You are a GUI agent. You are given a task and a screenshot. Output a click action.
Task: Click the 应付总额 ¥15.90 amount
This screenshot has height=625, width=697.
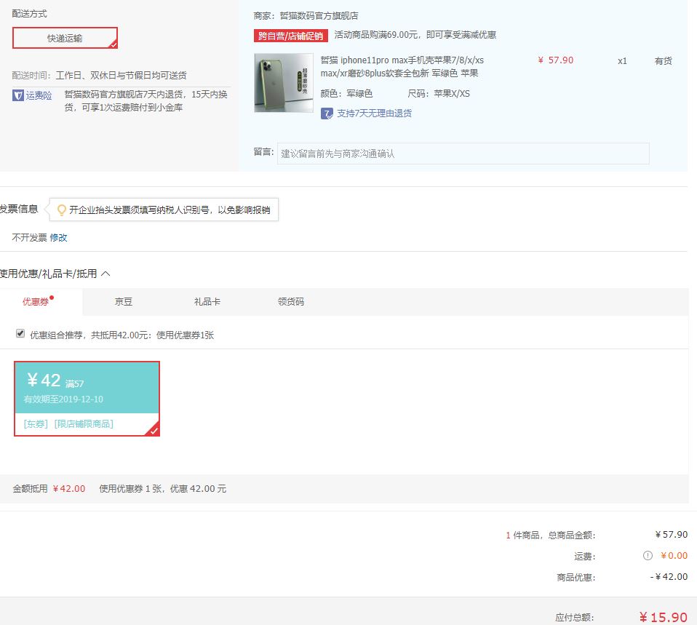664,617
